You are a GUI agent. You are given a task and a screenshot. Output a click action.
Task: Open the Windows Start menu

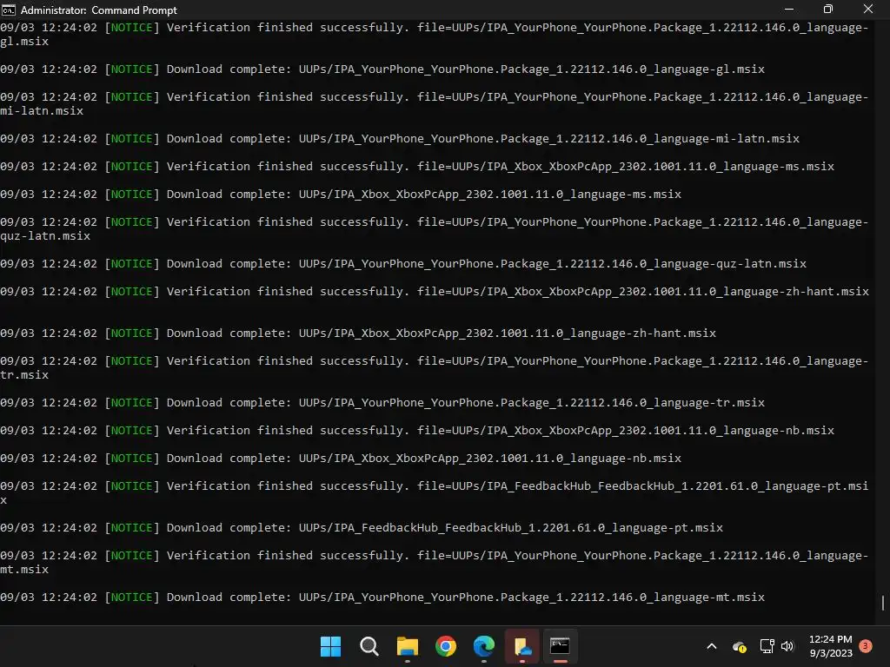[x=330, y=646]
